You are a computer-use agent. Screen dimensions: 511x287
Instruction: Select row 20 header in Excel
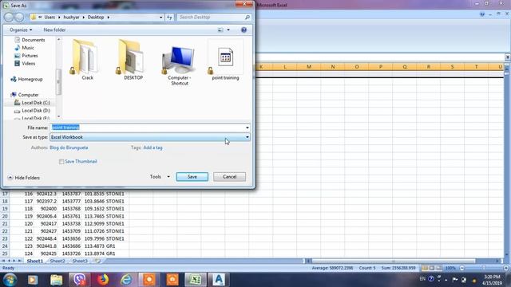tap(5, 216)
